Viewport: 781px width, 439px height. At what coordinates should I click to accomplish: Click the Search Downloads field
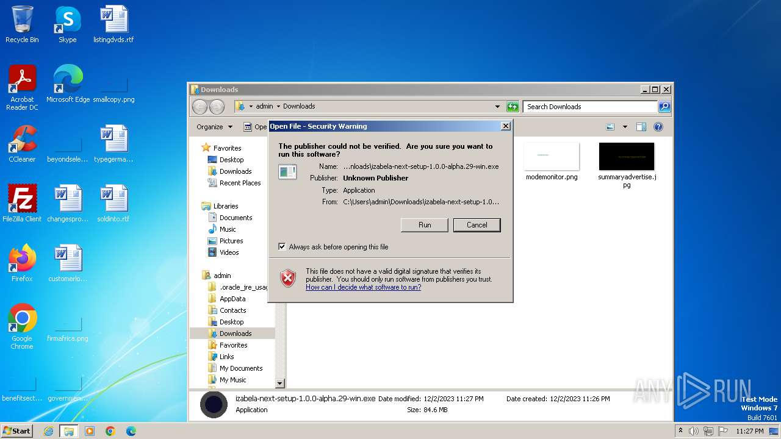[x=589, y=107]
